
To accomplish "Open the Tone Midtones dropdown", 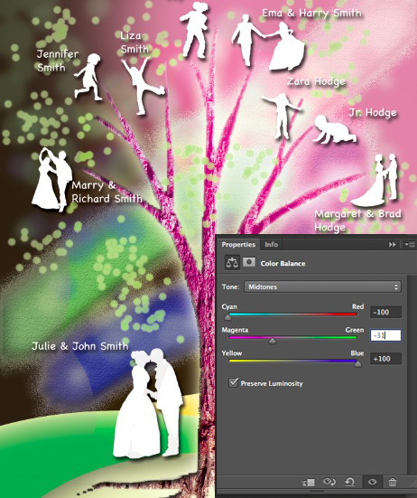I will pyautogui.click(x=322, y=287).
